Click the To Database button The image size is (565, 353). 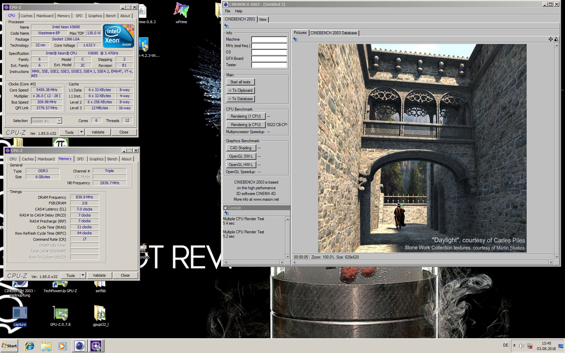coord(240,99)
